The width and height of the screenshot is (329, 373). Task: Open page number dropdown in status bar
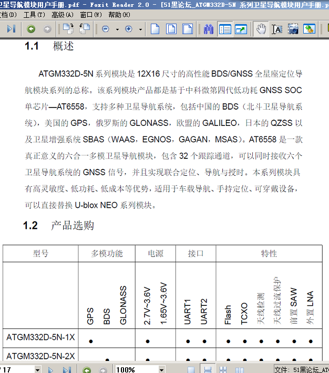pyautogui.click(x=37, y=370)
